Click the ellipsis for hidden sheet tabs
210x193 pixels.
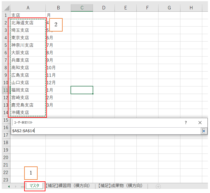pyautogui.click(x=22, y=186)
